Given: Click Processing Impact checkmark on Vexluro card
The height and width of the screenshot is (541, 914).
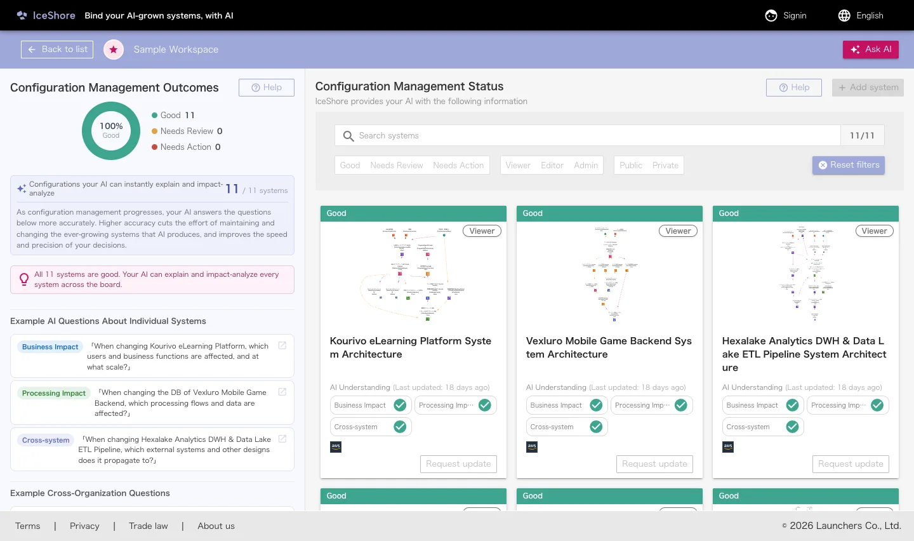Looking at the screenshot, I should click(681, 405).
